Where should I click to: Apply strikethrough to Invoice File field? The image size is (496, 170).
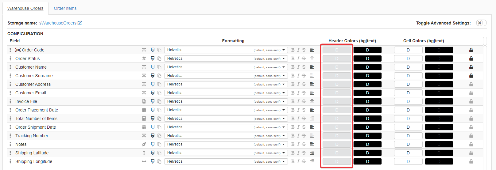pyautogui.click(x=304, y=101)
